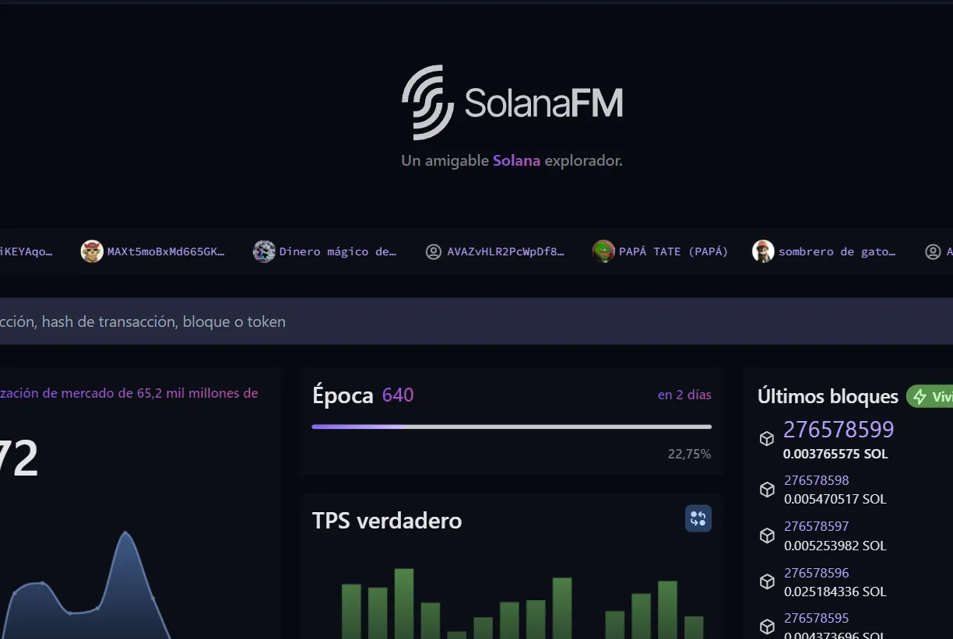
Task: Click the Época progress bar
Action: [511, 426]
